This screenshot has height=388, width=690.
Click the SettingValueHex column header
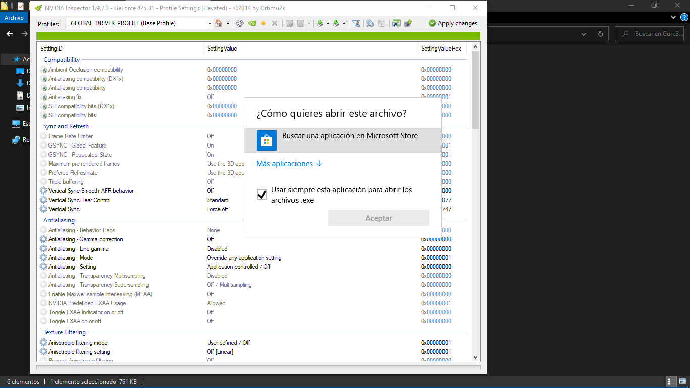(442, 48)
